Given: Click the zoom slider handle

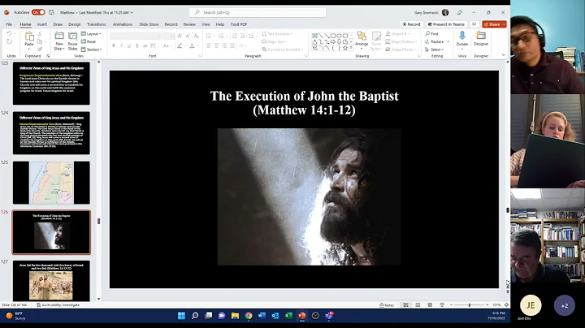Looking at the screenshot, I should click(470, 305).
